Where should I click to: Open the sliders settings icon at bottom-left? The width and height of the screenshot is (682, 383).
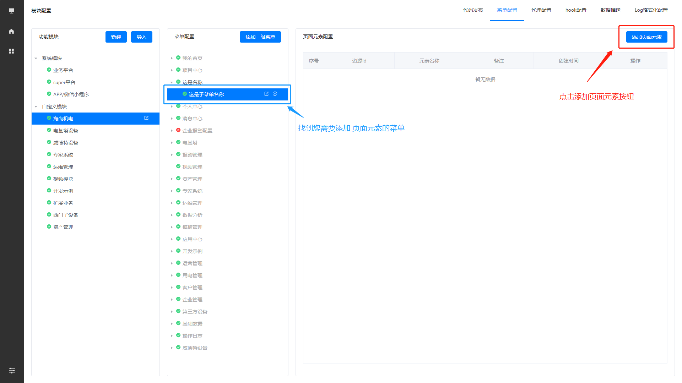[x=12, y=371]
